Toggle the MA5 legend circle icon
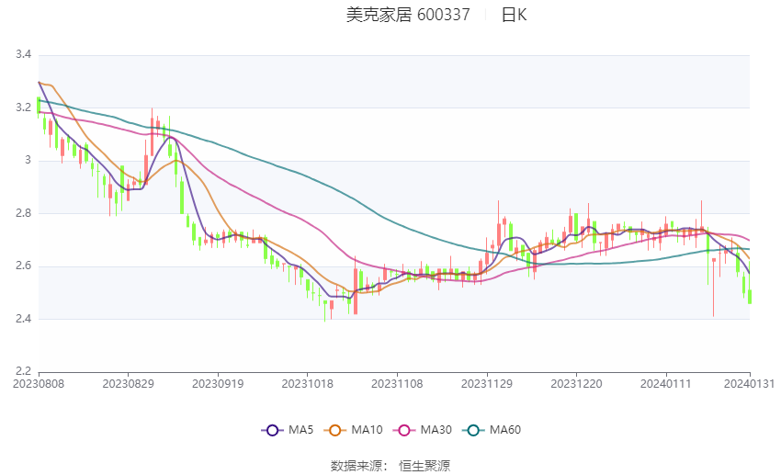 [x=272, y=430]
